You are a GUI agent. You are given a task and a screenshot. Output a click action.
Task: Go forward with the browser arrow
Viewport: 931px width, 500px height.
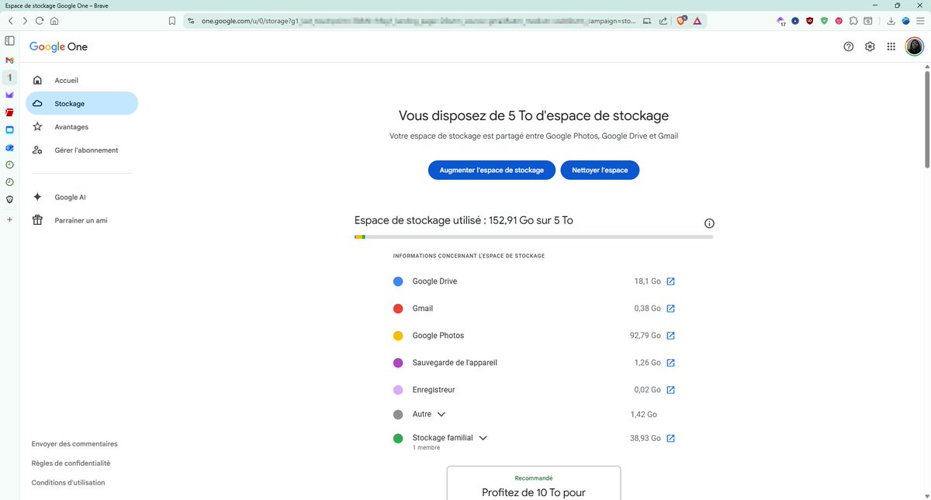[x=25, y=21]
